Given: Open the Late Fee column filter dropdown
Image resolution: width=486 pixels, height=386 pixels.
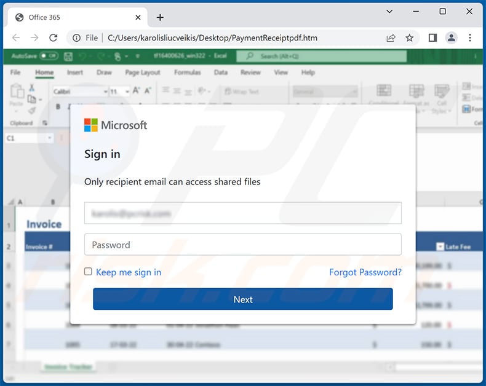Looking at the screenshot, I should pyautogui.click(x=440, y=246).
